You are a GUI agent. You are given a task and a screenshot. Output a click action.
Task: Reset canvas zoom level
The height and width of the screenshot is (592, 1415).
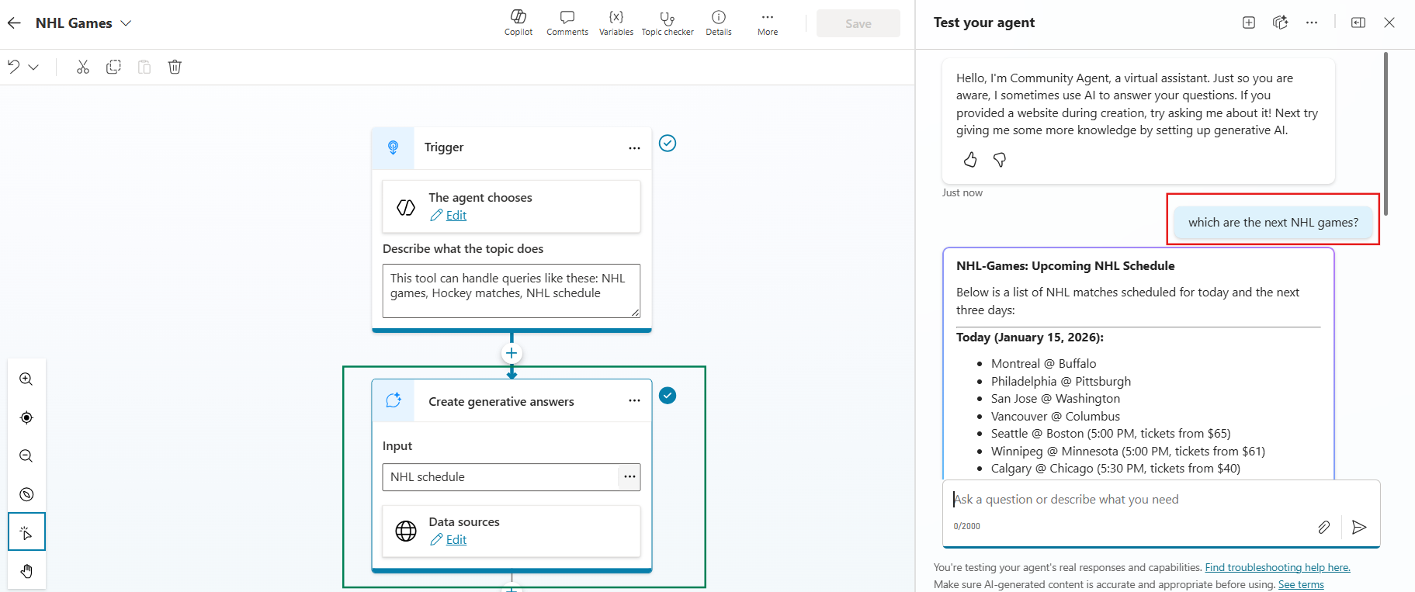click(x=26, y=494)
